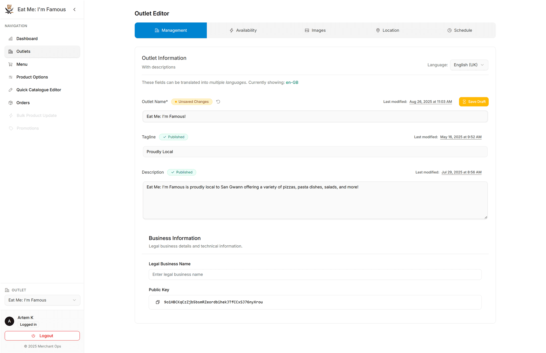Click the Orders box icon
The height and width of the screenshot is (353, 546).
coord(11,103)
